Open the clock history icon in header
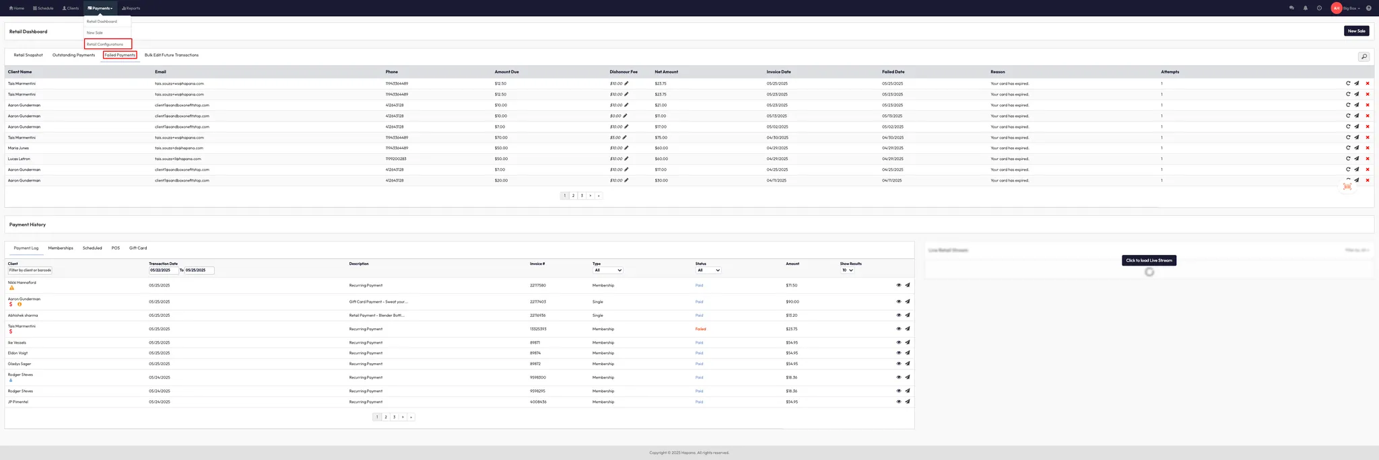The height and width of the screenshot is (460, 1379). 1319,8
